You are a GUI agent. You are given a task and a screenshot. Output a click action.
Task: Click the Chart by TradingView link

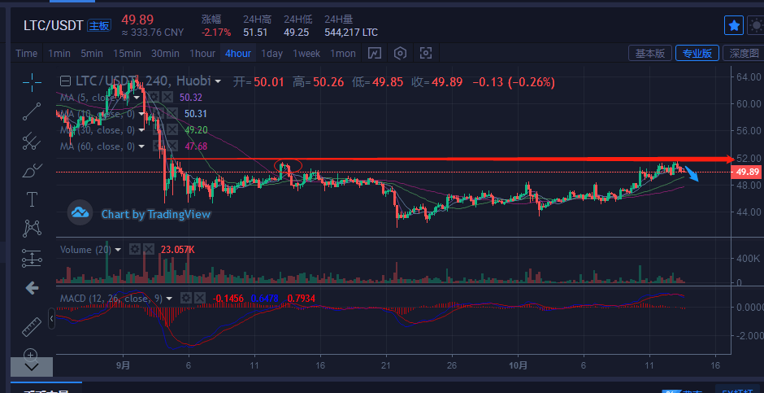click(x=156, y=214)
